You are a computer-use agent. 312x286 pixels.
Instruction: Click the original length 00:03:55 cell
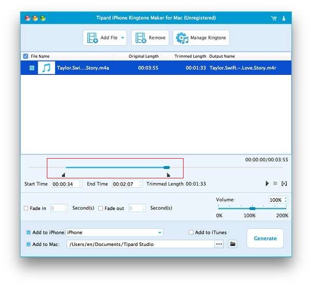point(148,68)
